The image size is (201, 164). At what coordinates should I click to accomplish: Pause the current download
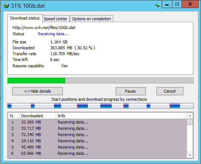click(x=130, y=91)
